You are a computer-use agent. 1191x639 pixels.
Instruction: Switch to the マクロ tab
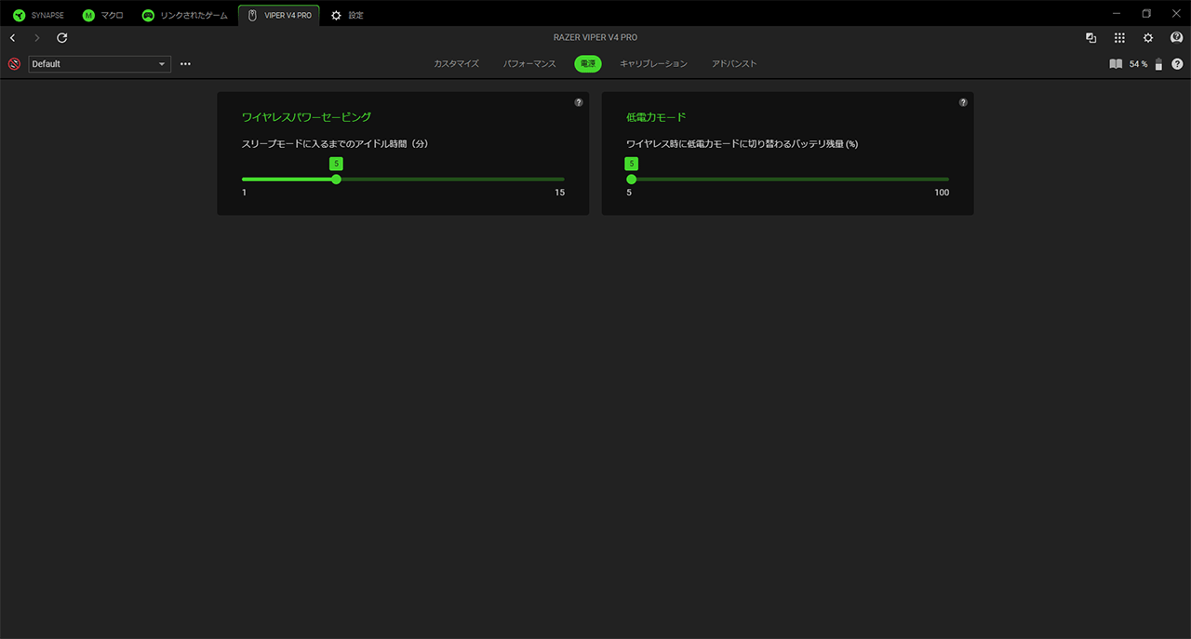point(103,15)
